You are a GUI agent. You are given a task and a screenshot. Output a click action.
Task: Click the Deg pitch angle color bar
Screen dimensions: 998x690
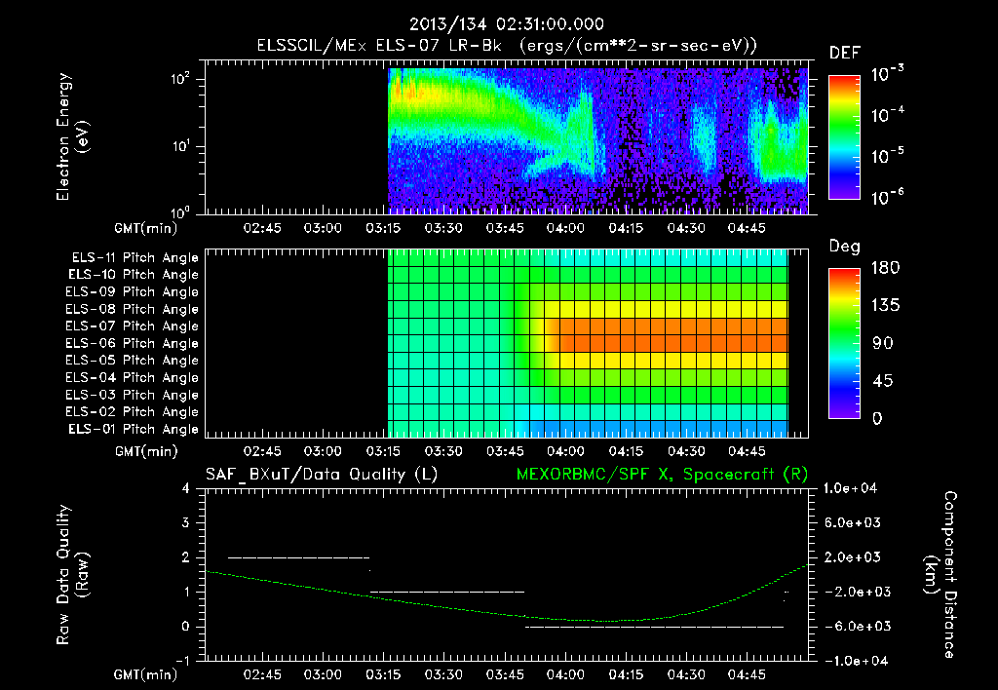click(x=844, y=343)
